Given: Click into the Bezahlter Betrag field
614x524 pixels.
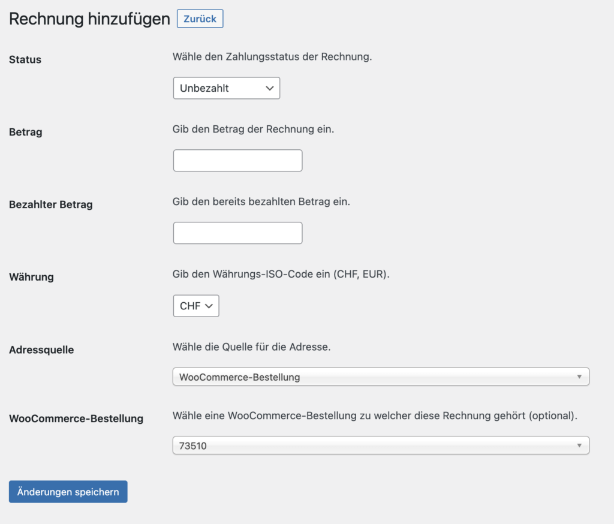Looking at the screenshot, I should coord(237,233).
